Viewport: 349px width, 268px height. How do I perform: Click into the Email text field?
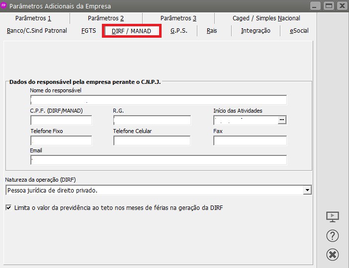tap(158, 160)
